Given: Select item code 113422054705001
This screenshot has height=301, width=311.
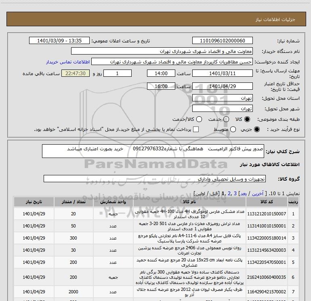Looking at the screenshot, I should coord(267,262).
